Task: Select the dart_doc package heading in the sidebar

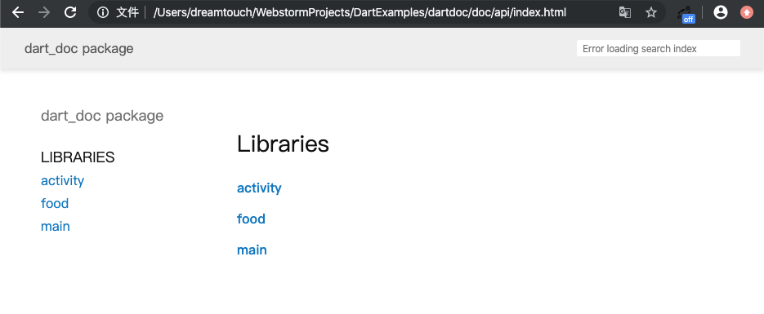Action: [x=102, y=116]
